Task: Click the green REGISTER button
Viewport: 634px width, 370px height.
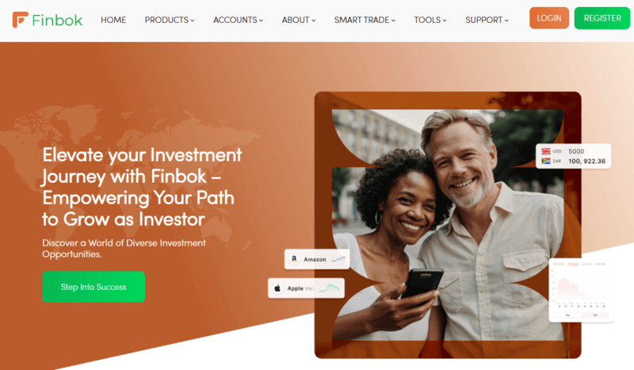Action: coord(602,18)
